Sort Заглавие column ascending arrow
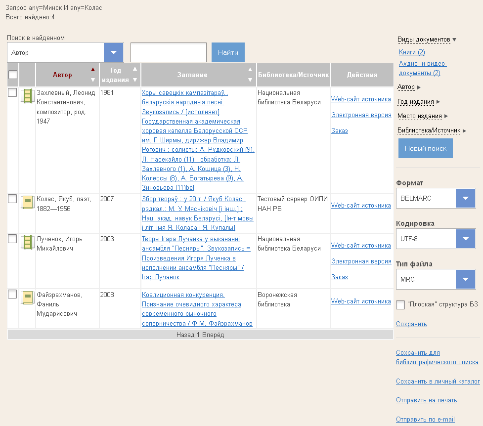This screenshot has width=483, height=426. (250, 70)
